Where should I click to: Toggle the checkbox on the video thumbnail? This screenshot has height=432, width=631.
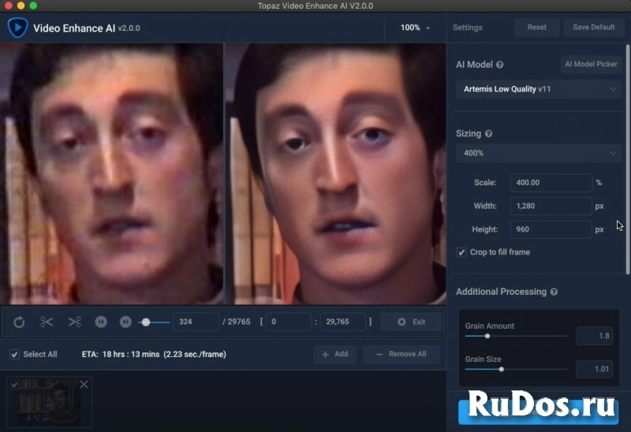pyautogui.click(x=15, y=384)
